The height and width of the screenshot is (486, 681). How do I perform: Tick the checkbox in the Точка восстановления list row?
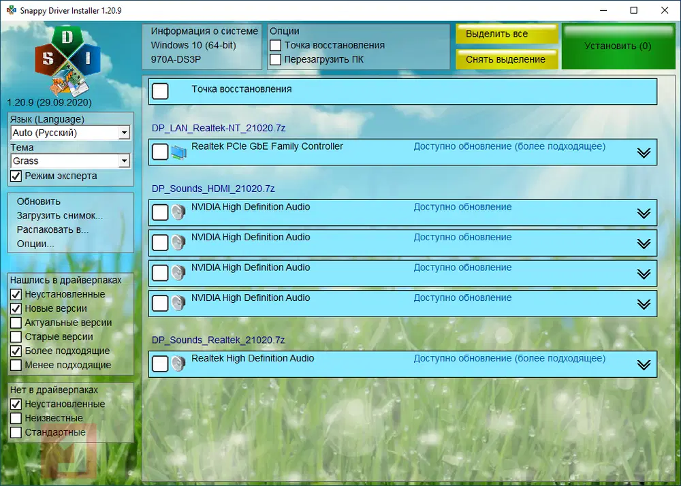click(160, 91)
